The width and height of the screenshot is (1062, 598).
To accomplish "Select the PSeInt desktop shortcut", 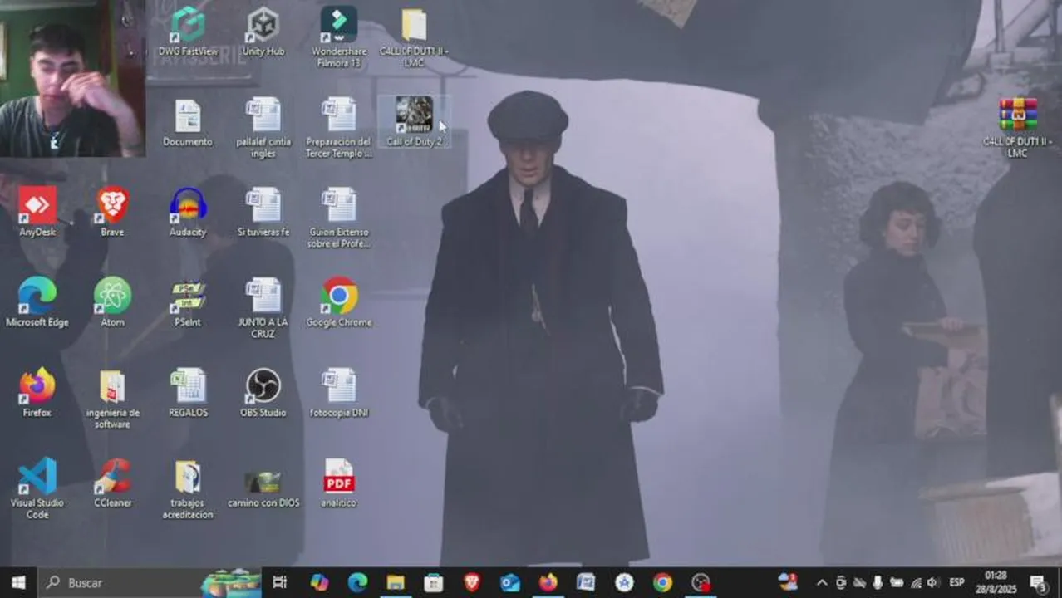I will [x=188, y=302].
